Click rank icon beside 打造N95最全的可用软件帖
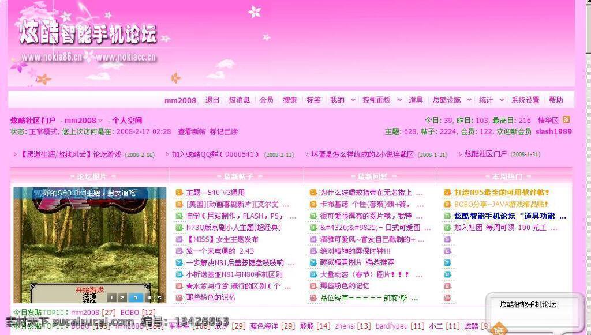This screenshot has height=335, width=591. coord(447,193)
